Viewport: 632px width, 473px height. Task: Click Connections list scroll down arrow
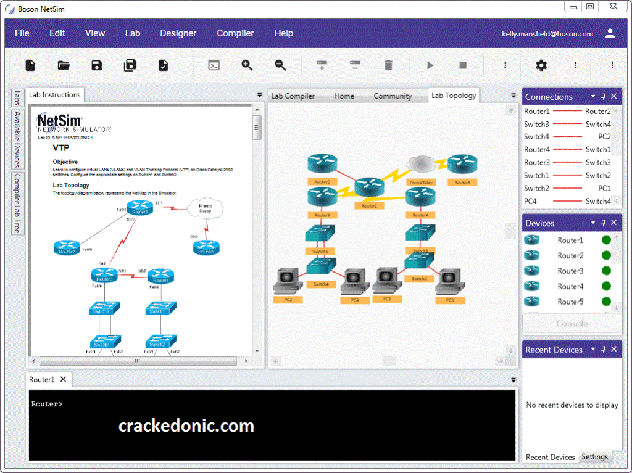tap(617, 201)
